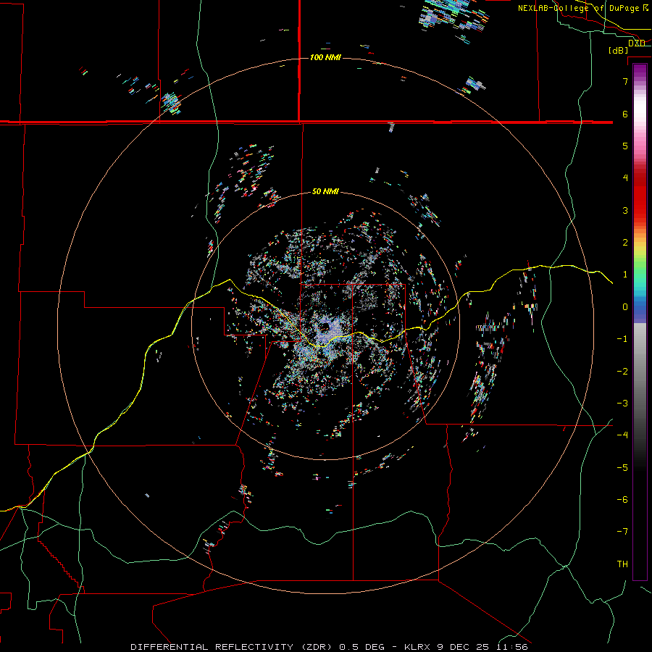Click the -4 dB scale label
This screenshot has height=652, width=652.
tap(622, 435)
